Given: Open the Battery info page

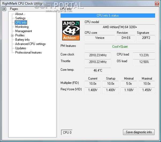Looking at the screenshot, I should click(x=23, y=40).
